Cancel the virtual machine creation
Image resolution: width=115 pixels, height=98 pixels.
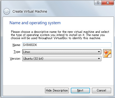(x=101, y=90)
